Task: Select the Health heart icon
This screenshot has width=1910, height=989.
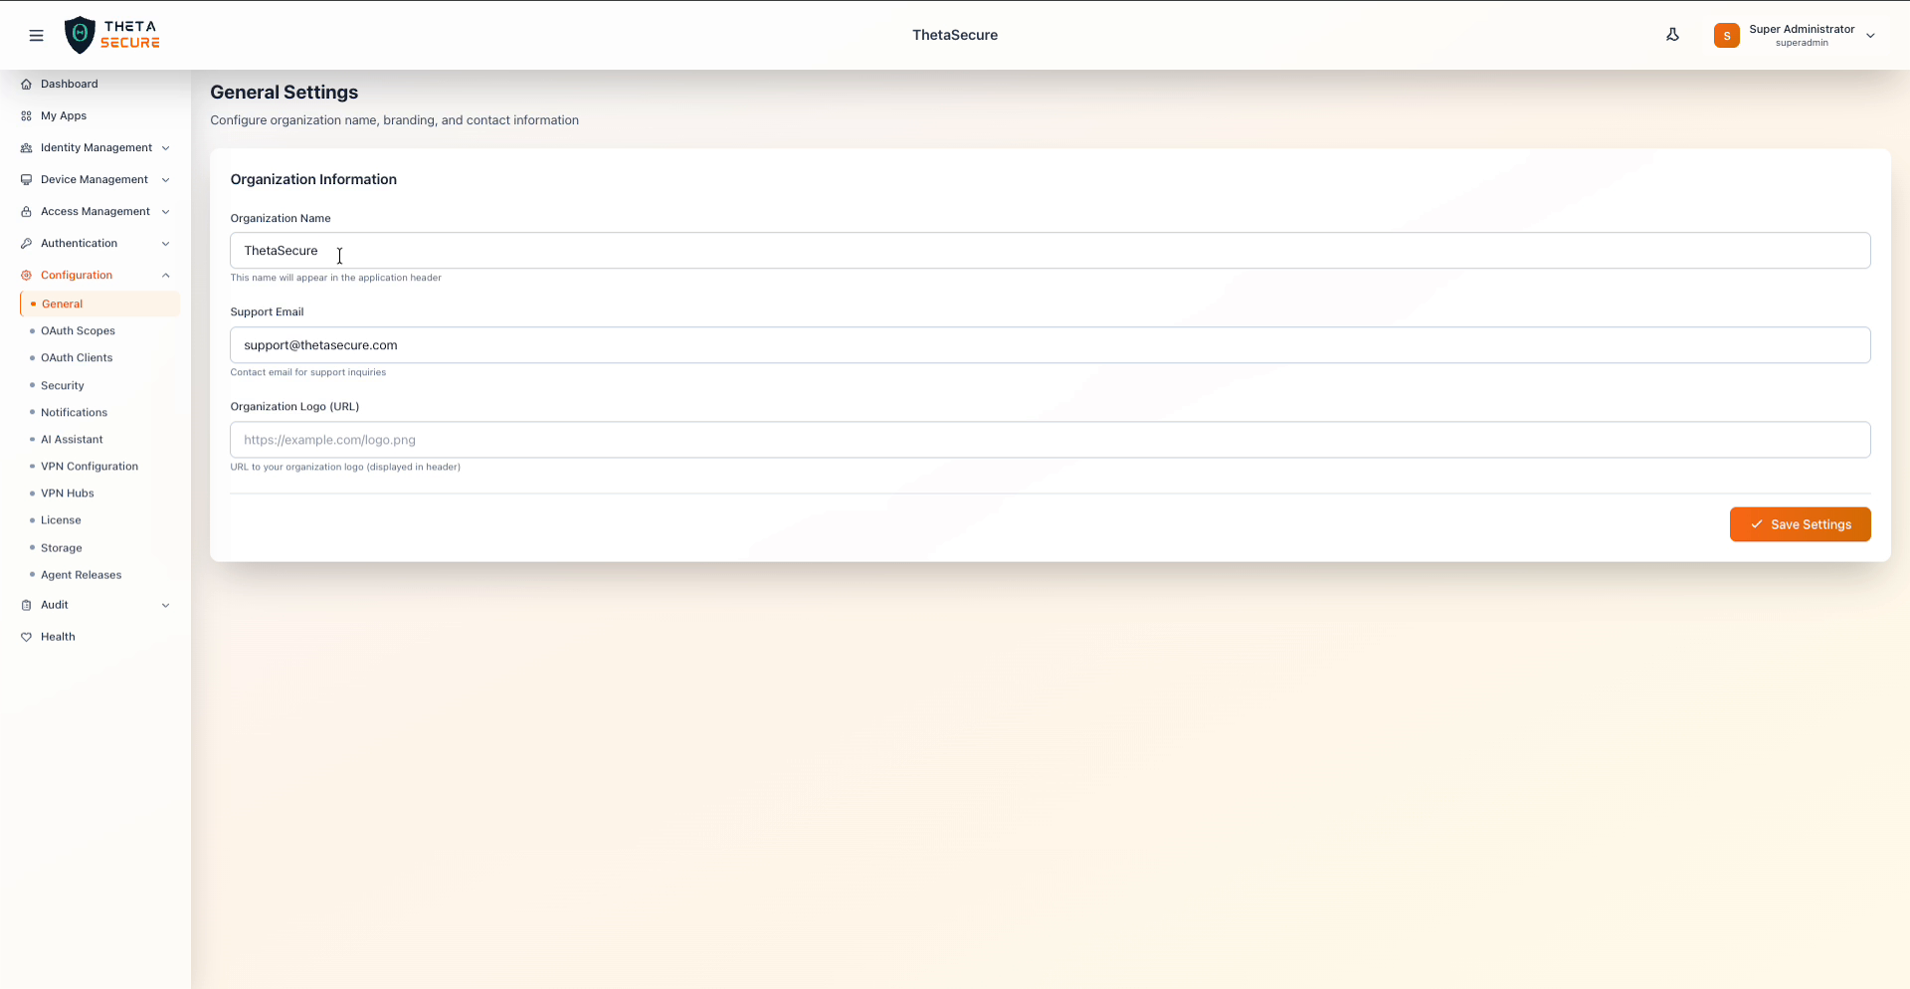Action: click(x=26, y=637)
